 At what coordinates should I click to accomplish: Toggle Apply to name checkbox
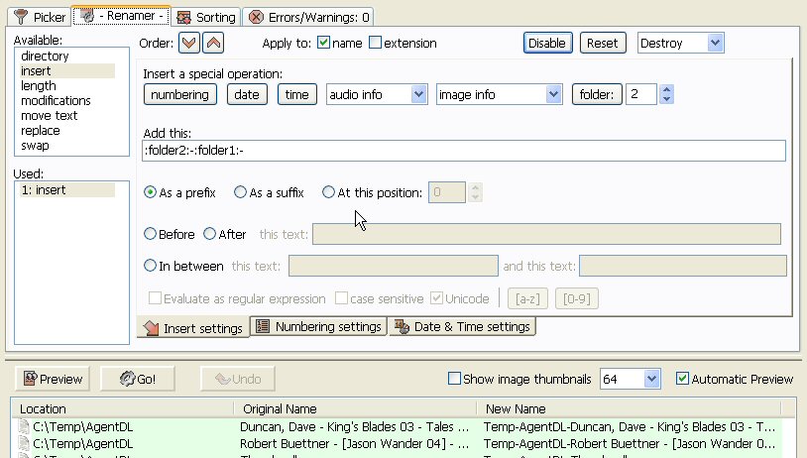[x=323, y=43]
